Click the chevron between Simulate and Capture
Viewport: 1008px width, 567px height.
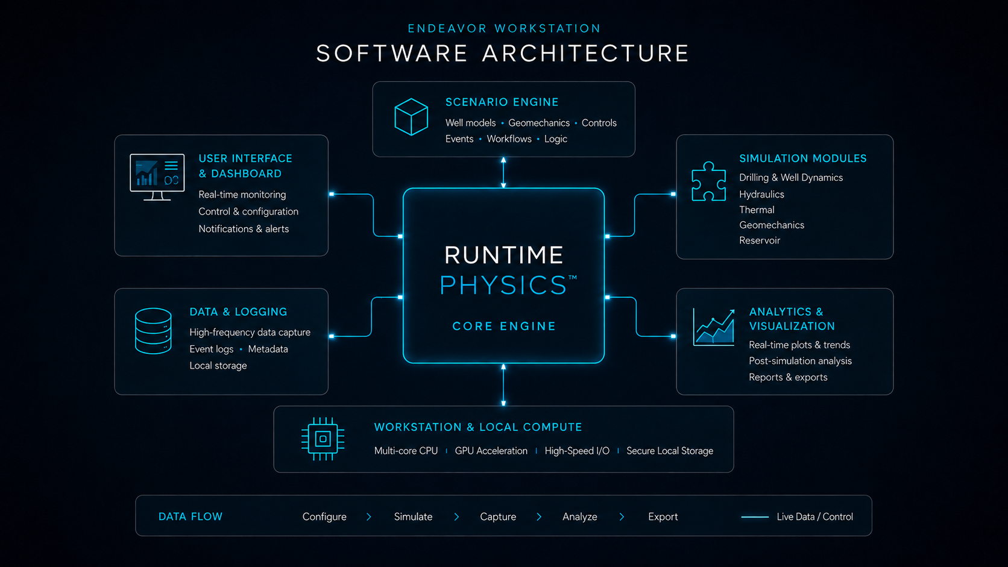click(x=456, y=517)
